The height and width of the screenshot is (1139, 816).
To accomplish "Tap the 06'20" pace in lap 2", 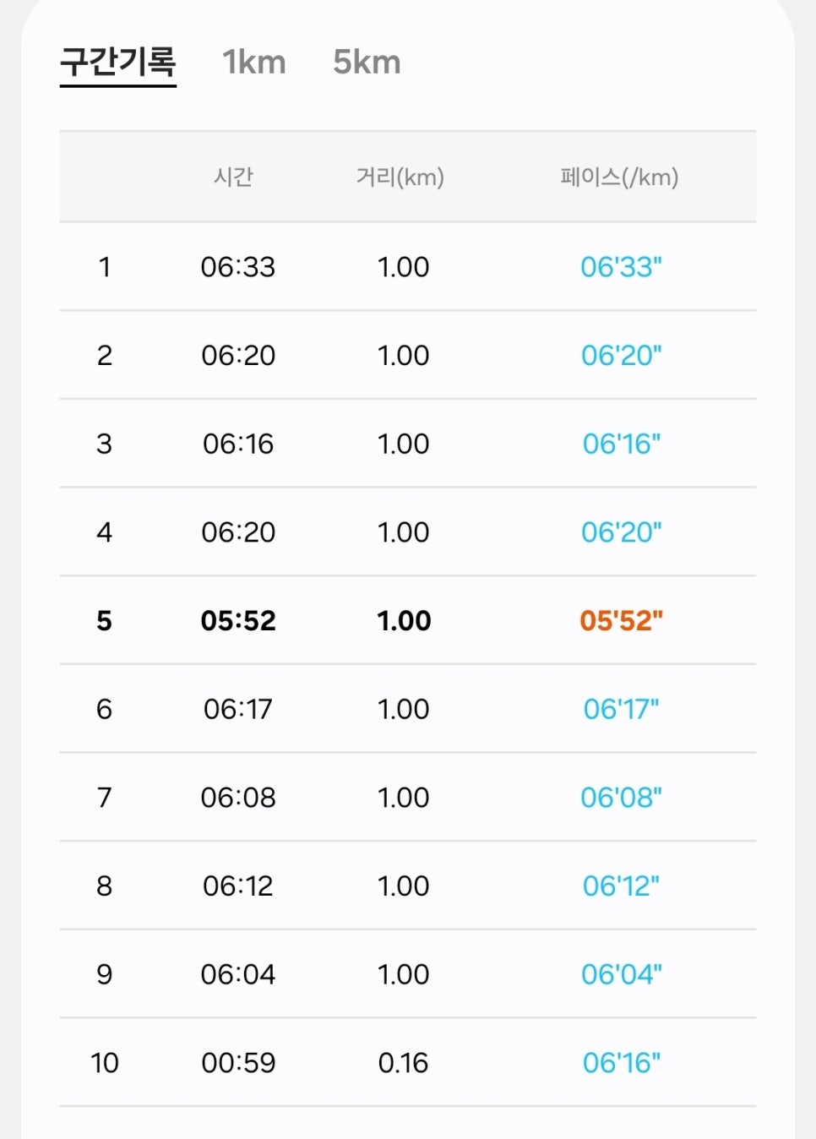I will [622, 356].
